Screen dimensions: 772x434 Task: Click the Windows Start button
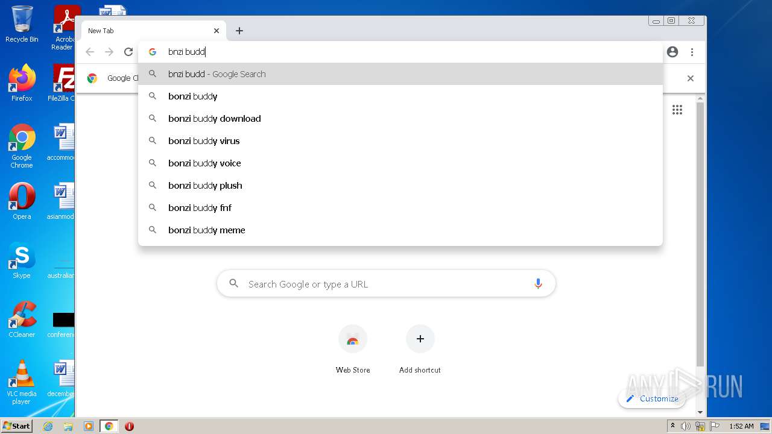coord(17,426)
